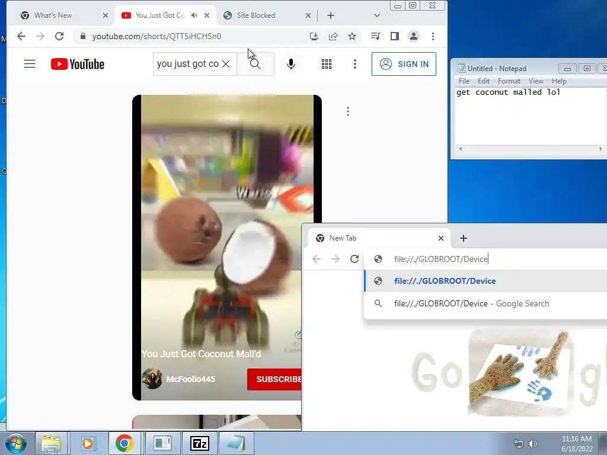Open the Chrome profile avatar
The height and width of the screenshot is (455, 607).
coord(413,36)
